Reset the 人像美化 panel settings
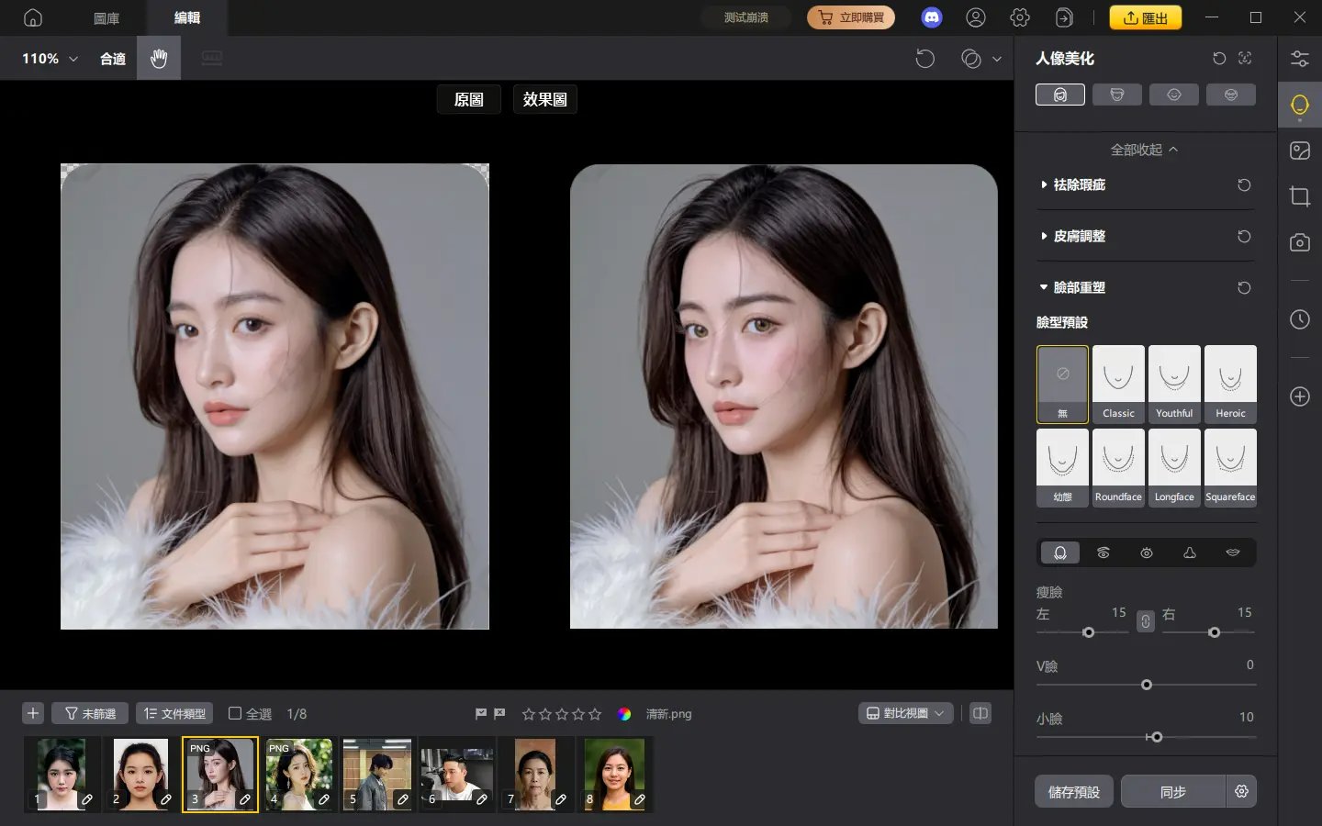This screenshot has width=1322, height=826. coord(1219,58)
